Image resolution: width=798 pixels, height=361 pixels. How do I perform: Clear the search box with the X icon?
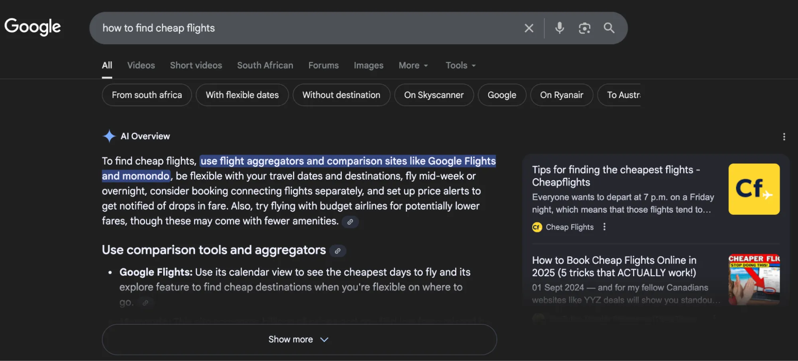tap(529, 28)
